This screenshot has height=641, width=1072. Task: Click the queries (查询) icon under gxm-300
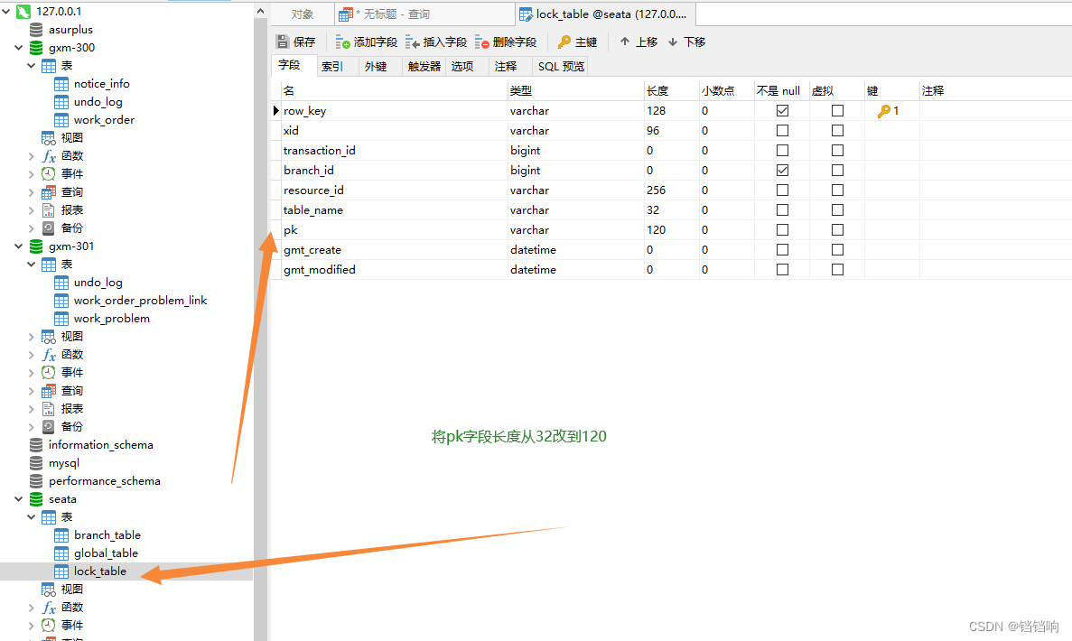49,192
